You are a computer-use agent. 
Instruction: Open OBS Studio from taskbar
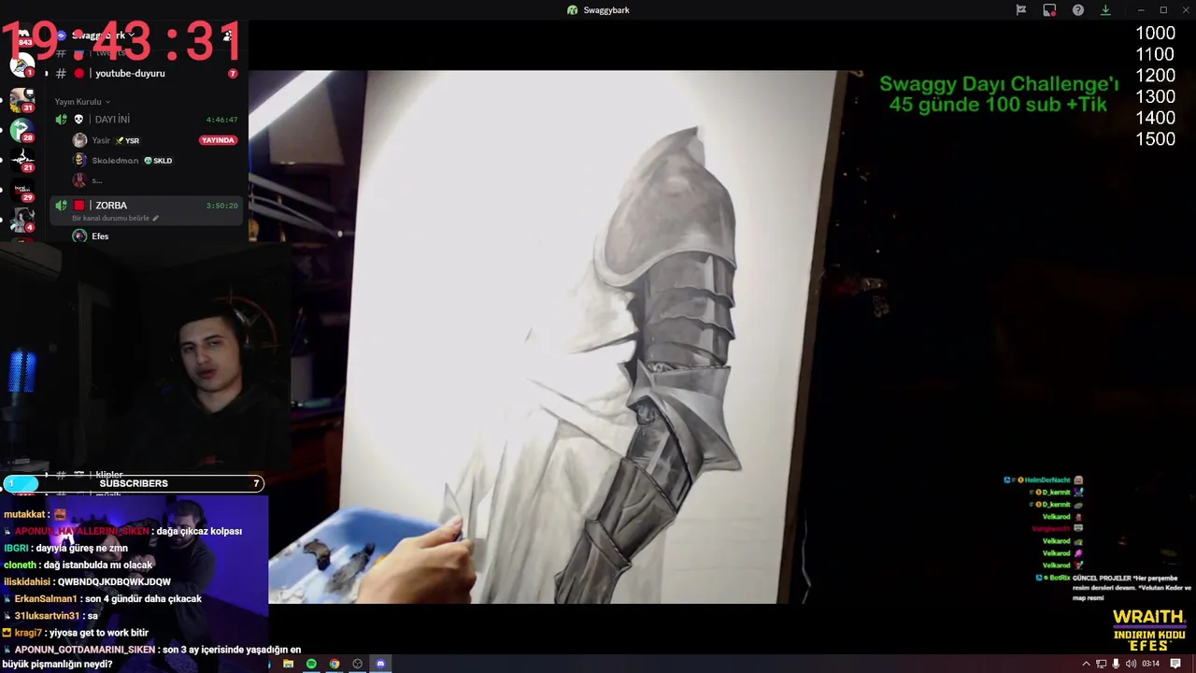tap(357, 664)
